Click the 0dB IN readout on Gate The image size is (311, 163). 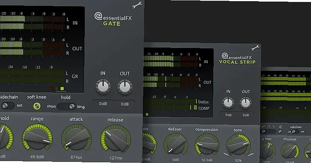[103, 104]
